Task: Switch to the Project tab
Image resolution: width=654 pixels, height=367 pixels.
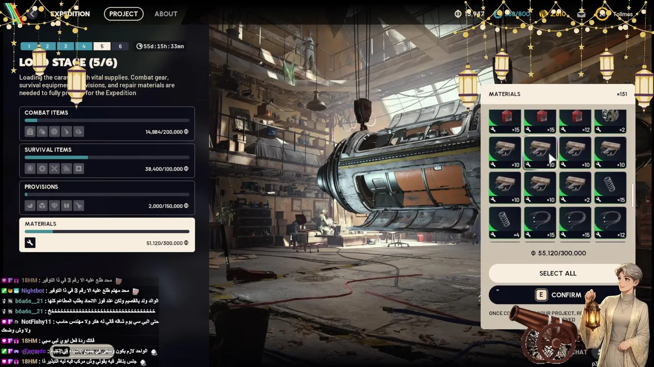Action: pos(124,14)
